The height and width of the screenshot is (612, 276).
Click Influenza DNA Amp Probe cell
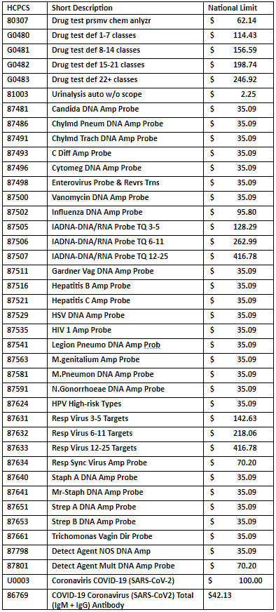coord(126,213)
